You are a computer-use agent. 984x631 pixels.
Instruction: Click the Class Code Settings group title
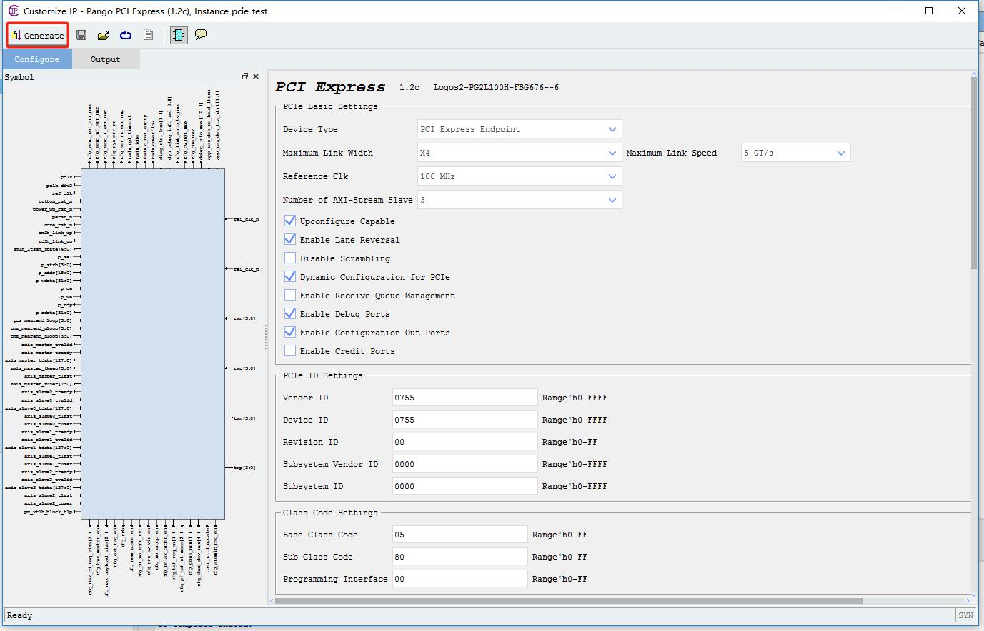click(330, 513)
